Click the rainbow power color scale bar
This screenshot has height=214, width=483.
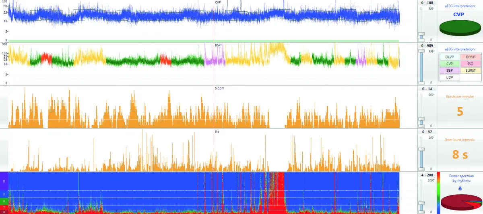tap(438, 192)
